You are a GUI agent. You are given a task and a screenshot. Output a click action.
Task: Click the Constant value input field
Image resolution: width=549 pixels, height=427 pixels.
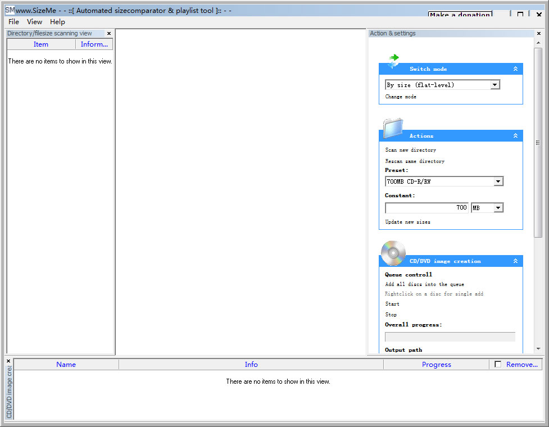(x=427, y=208)
